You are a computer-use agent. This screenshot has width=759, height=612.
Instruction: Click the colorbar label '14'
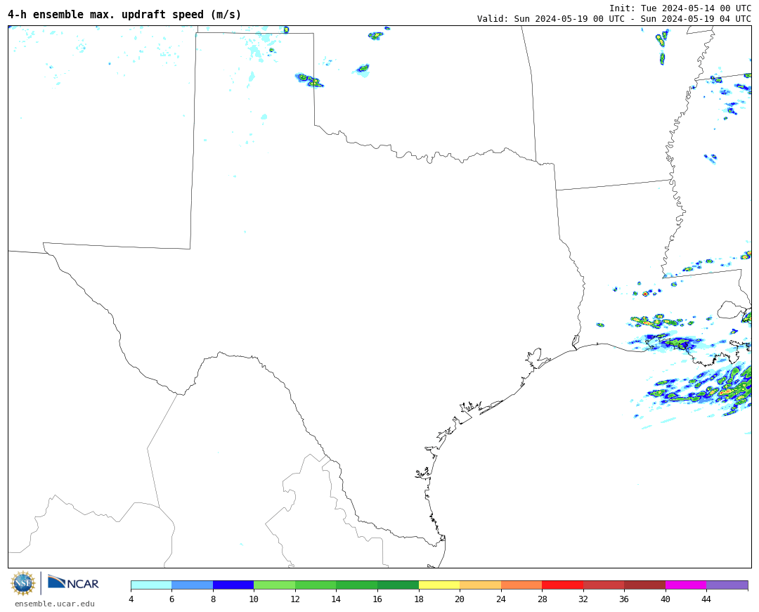[x=336, y=599]
